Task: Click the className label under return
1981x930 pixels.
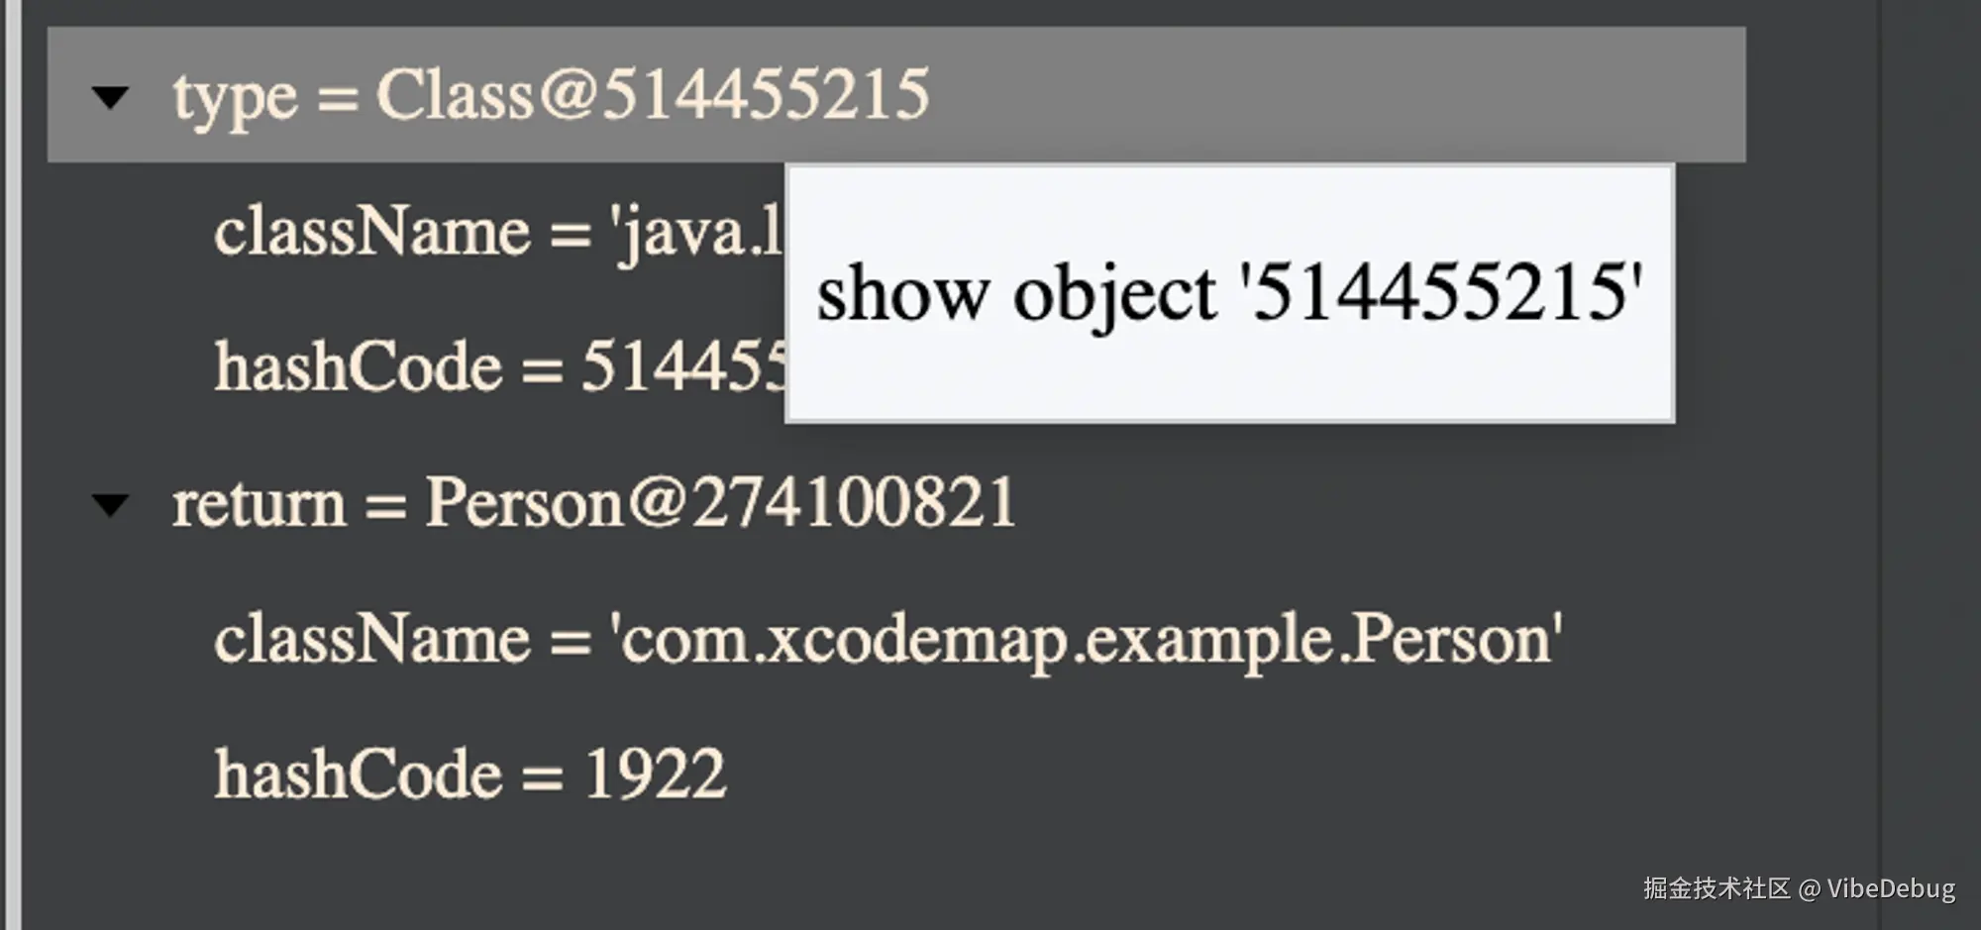Action: click(x=371, y=639)
